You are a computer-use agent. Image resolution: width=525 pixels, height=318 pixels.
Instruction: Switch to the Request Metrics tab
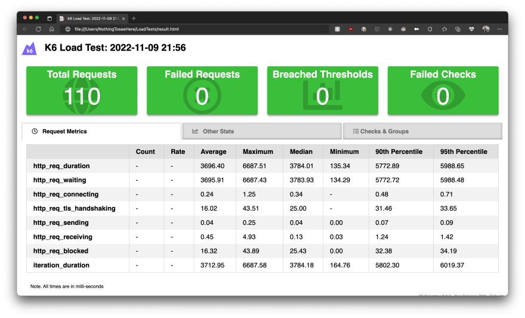(x=101, y=131)
